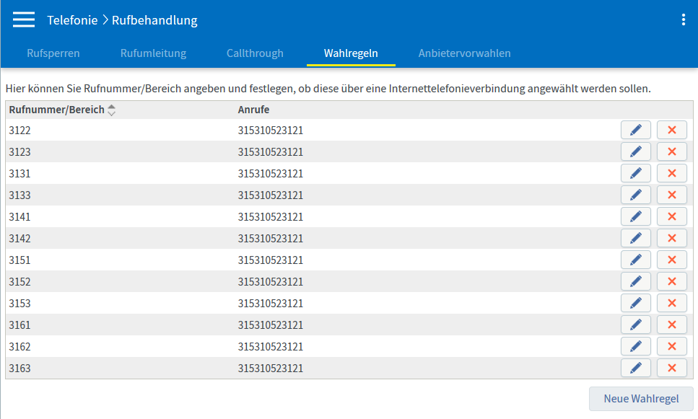The height and width of the screenshot is (419, 698).
Task: Open the Rufumleitung tab
Action: coord(153,53)
